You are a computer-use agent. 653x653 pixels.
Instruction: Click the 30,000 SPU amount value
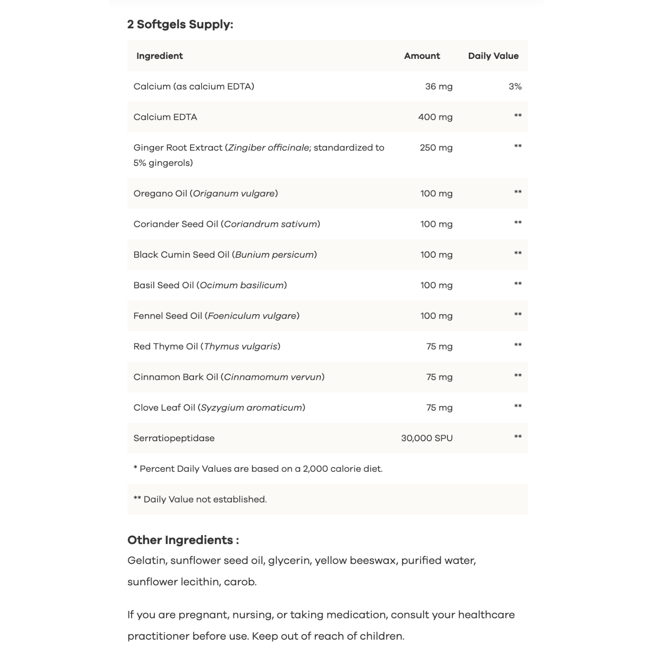pyautogui.click(x=427, y=438)
